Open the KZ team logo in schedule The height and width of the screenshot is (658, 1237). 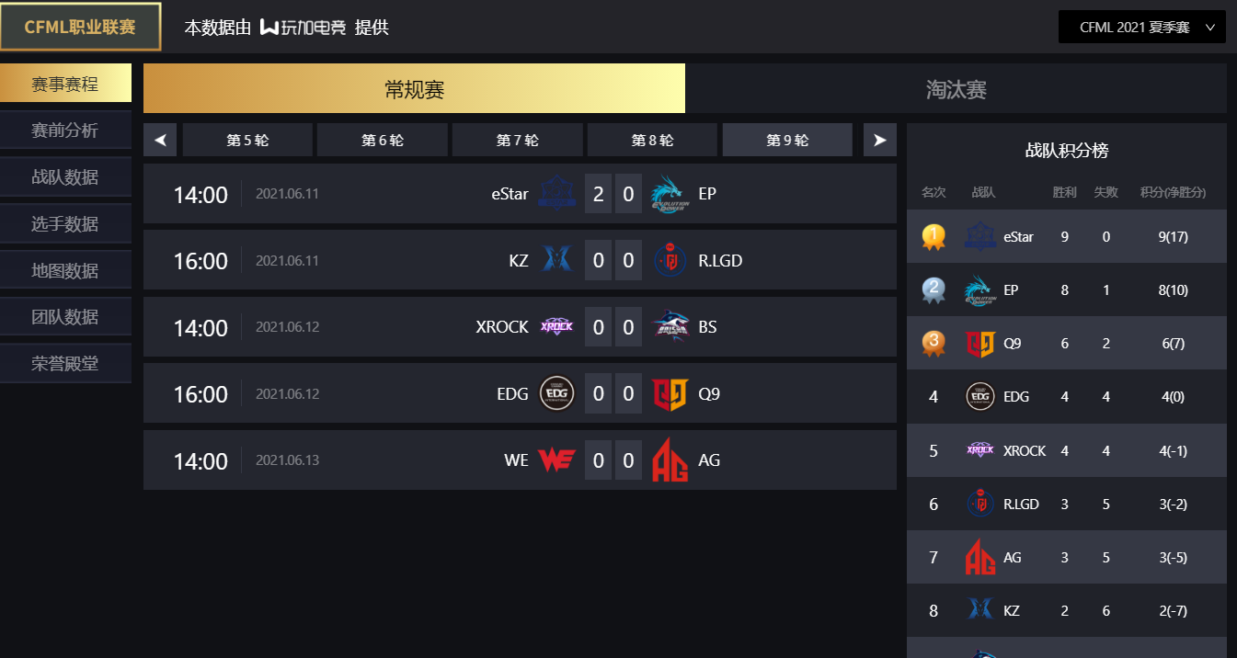coord(556,260)
